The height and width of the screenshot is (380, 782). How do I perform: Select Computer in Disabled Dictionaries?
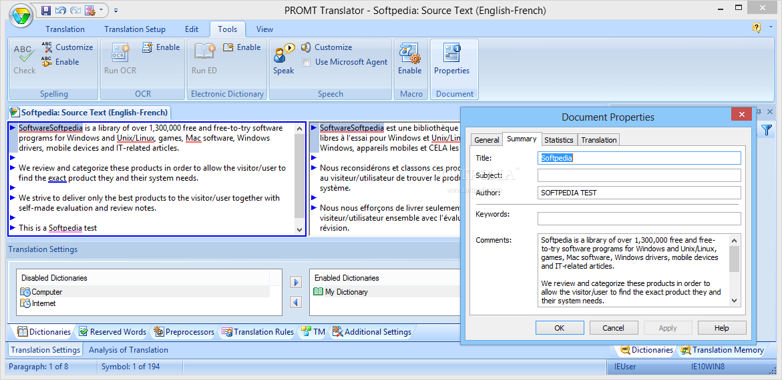41,292
